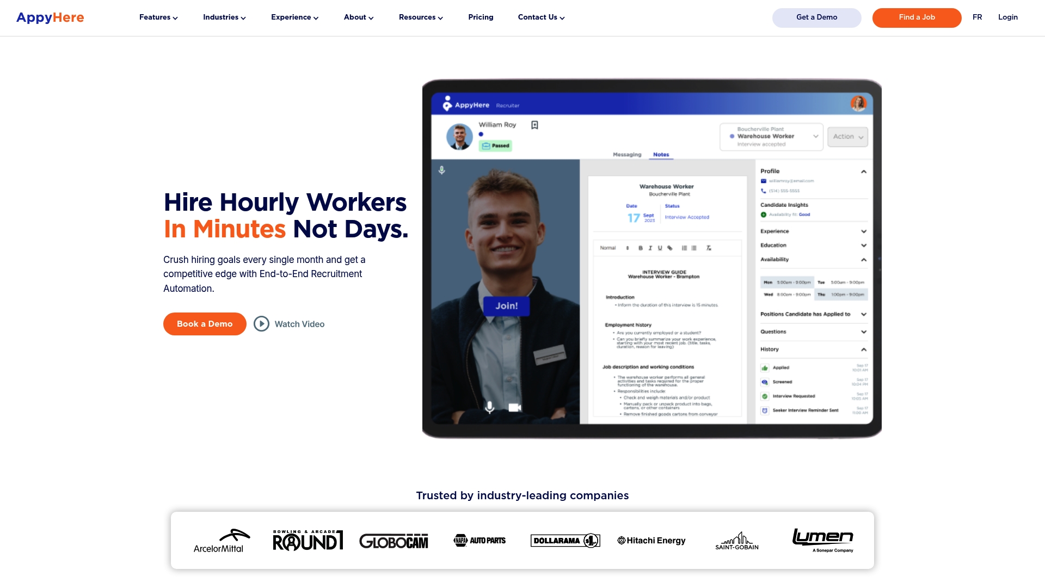The width and height of the screenshot is (1045, 588).
Task: Click the recruiter avatar in the mockup header
Action: [x=858, y=103]
